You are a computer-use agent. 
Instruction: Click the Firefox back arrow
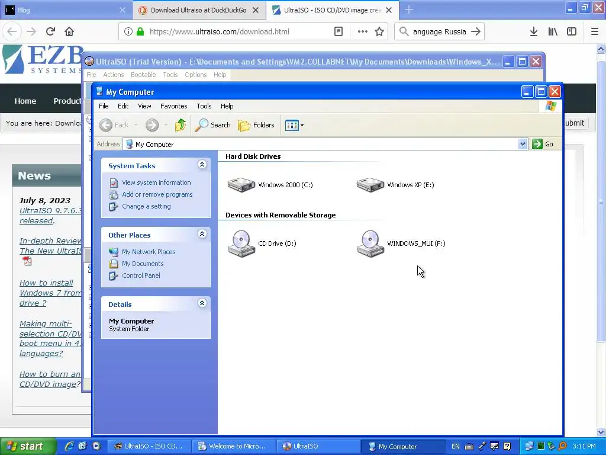pyautogui.click(x=12, y=32)
